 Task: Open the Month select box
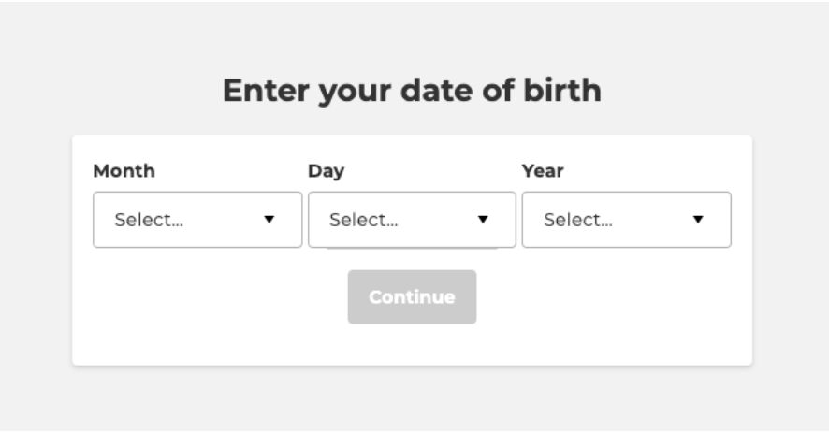197,220
